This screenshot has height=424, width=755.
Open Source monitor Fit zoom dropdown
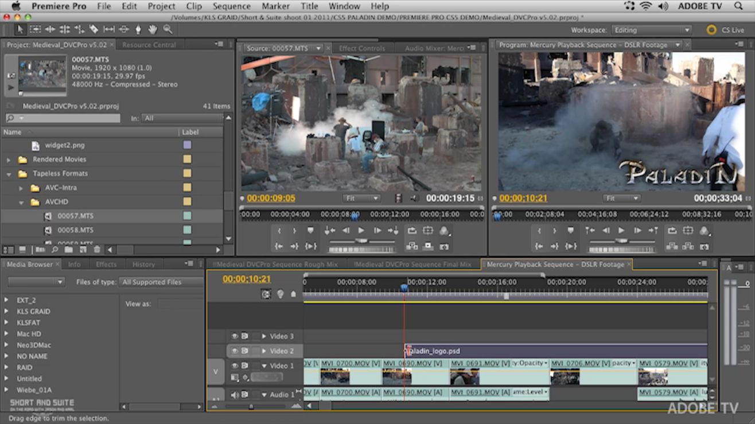coord(361,198)
